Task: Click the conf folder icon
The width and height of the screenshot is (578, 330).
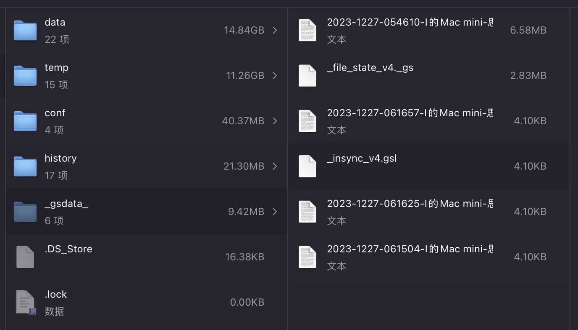Action: (x=25, y=121)
